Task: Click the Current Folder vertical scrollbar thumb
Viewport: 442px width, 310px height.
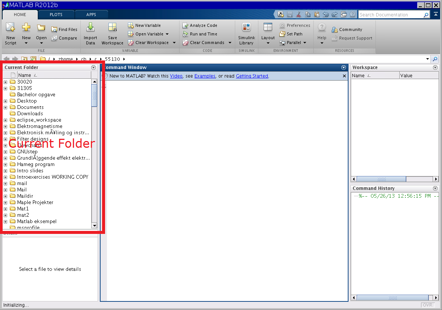Action: pyautogui.click(x=95, y=95)
